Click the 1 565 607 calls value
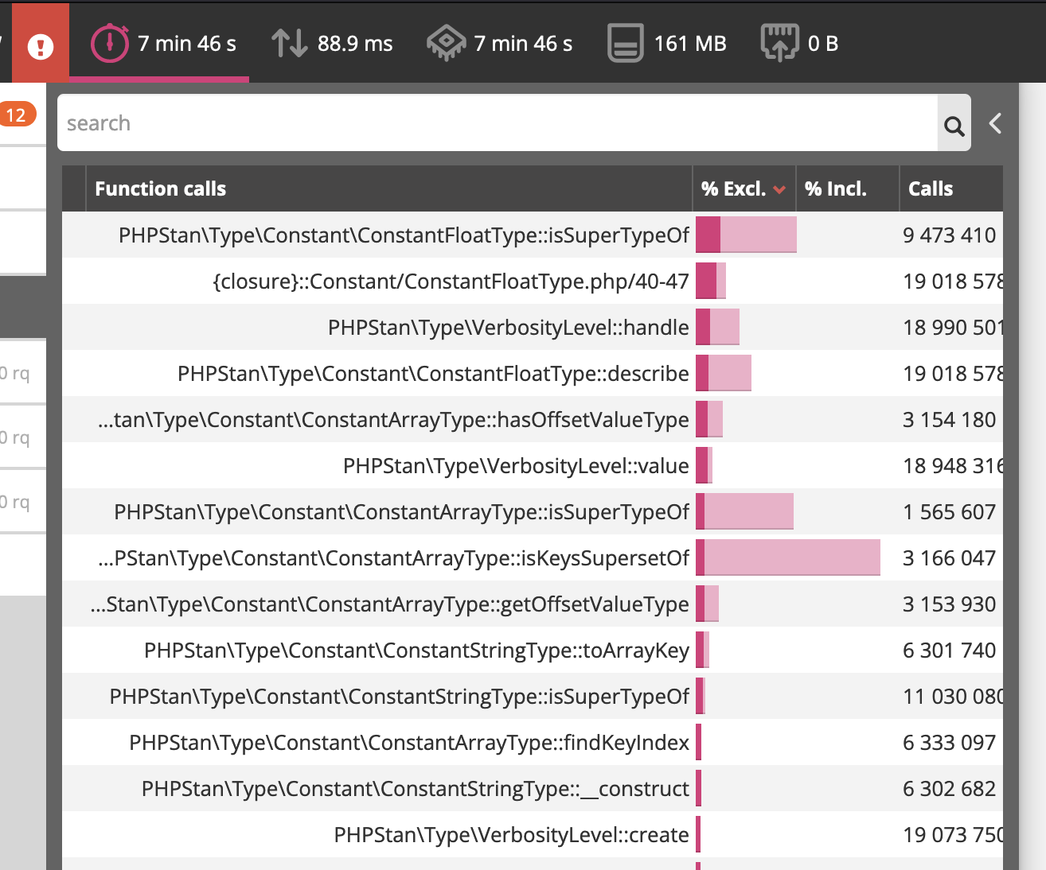 949,512
